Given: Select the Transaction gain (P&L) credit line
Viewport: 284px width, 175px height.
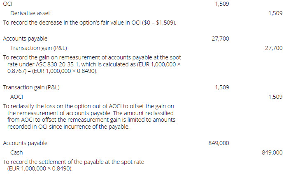Looking at the screenshot, I should tap(36, 48).
